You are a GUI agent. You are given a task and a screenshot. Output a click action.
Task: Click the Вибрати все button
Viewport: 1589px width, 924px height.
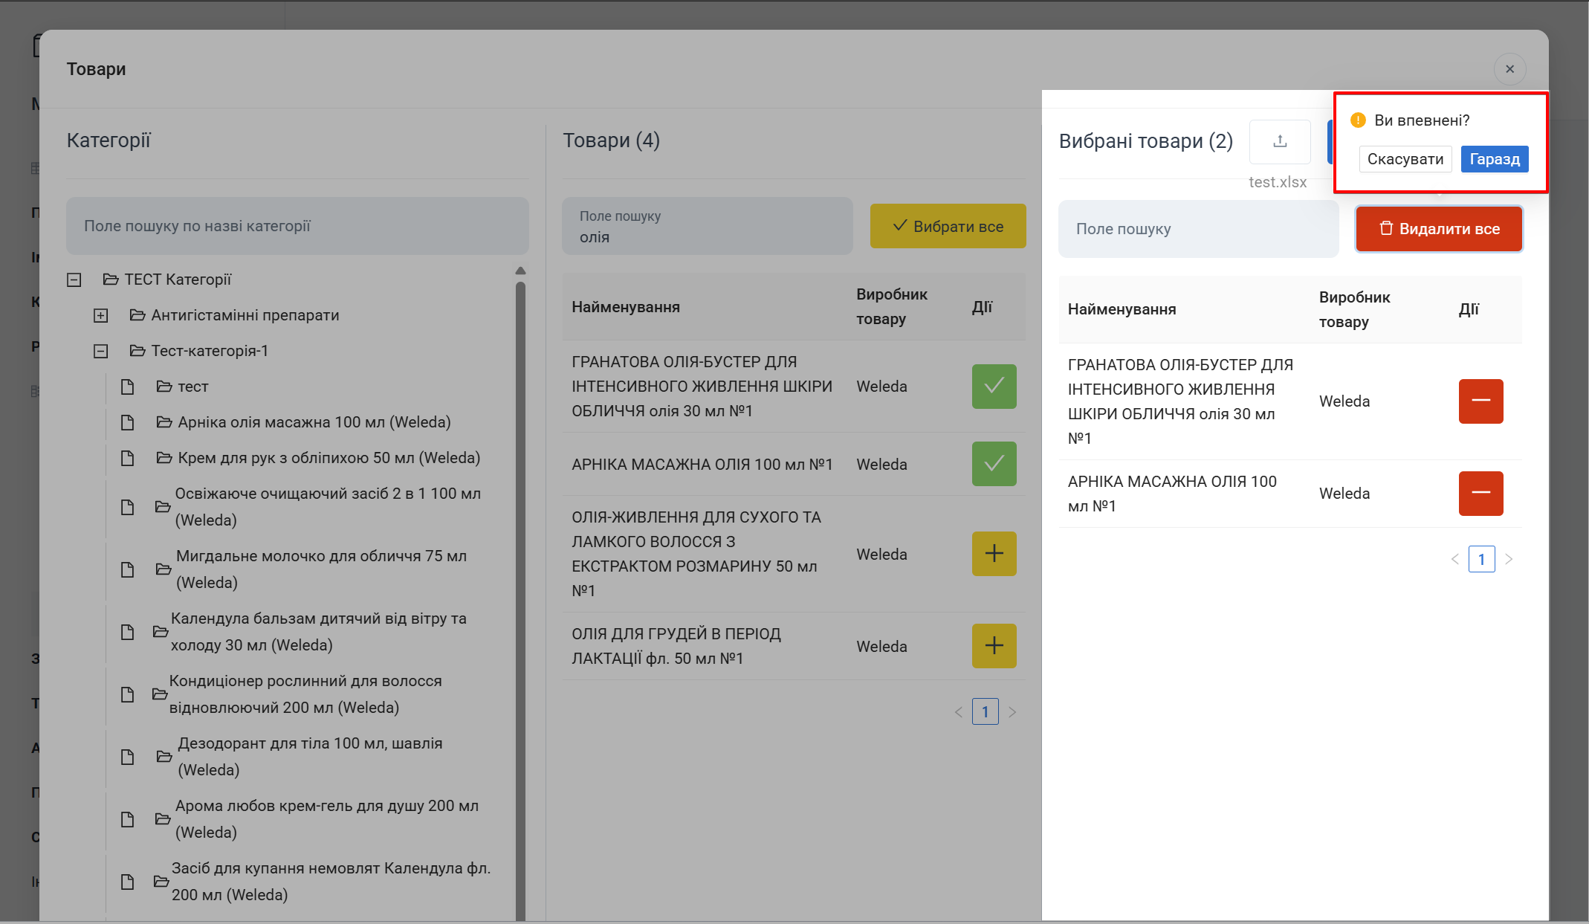pyautogui.click(x=948, y=226)
